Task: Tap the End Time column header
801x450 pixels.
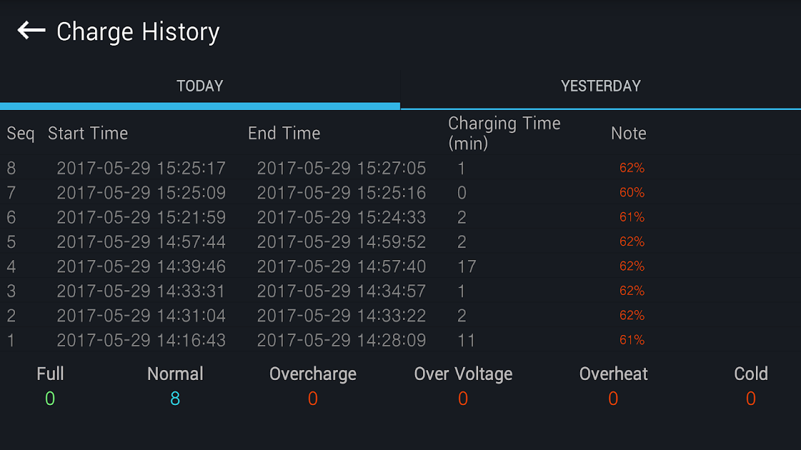Action: (284, 133)
